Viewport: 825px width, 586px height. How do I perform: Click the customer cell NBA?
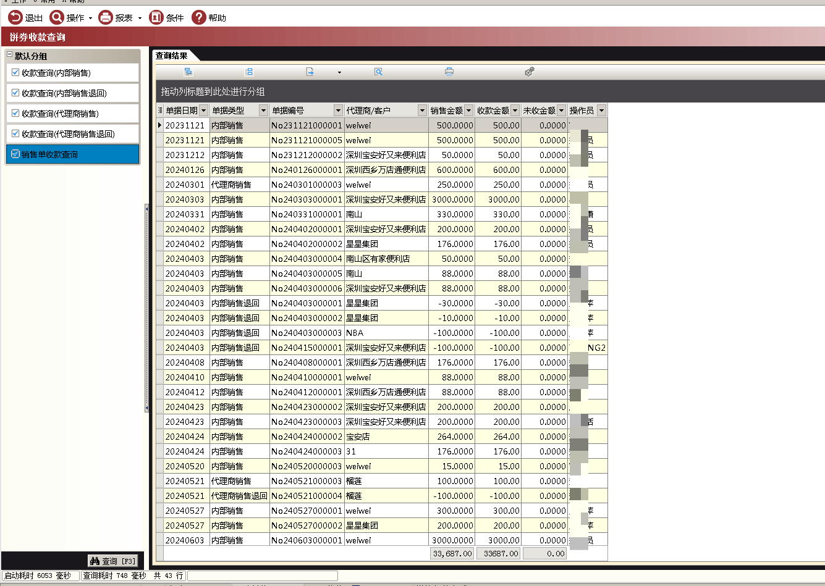(386, 333)
